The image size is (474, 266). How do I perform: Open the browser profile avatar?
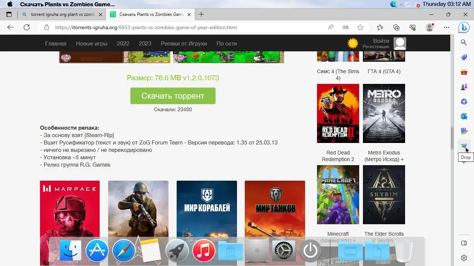pyautogui.click(x=430, y=27)
